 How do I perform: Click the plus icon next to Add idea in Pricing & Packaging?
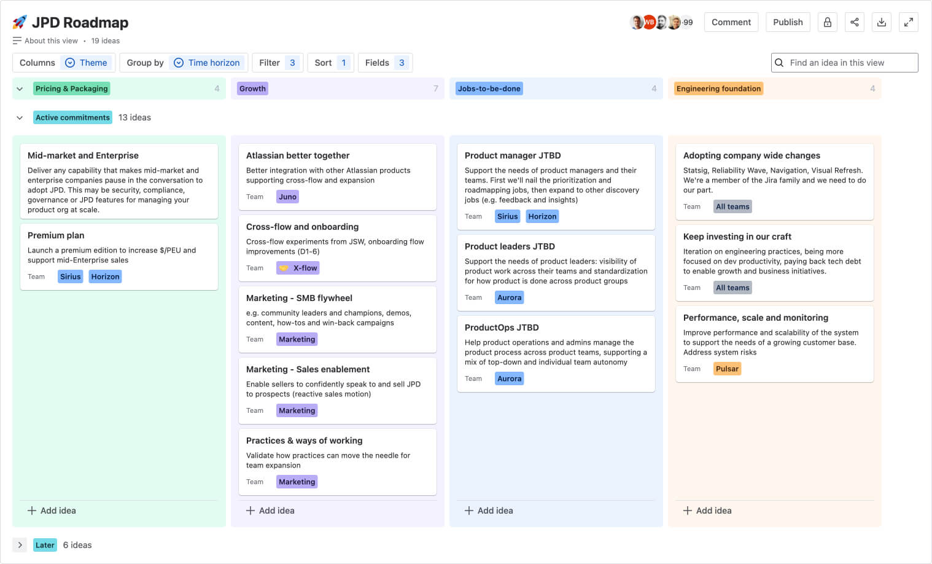click(x=32, y=511)
